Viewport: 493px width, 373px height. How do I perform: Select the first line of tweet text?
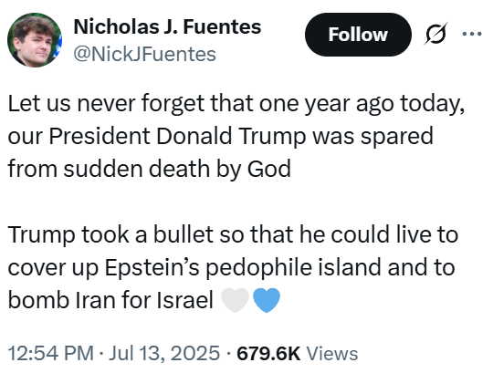pos(236,103)
